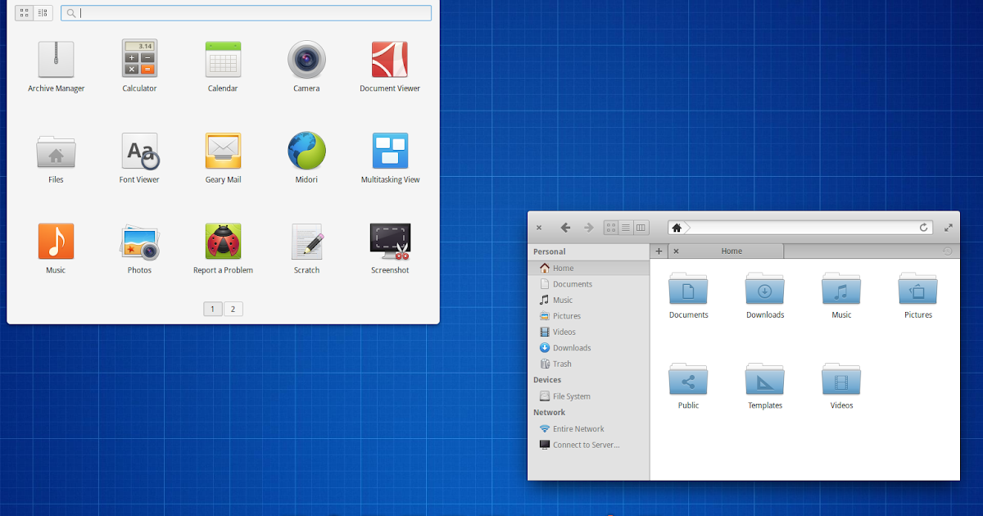Viewport: 983px width, 516px height.
Task: Select the Music folder icon
Action: [x=841, y=289]
